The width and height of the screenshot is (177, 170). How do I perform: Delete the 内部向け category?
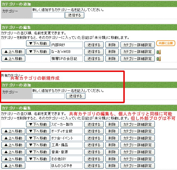(112, 45)
